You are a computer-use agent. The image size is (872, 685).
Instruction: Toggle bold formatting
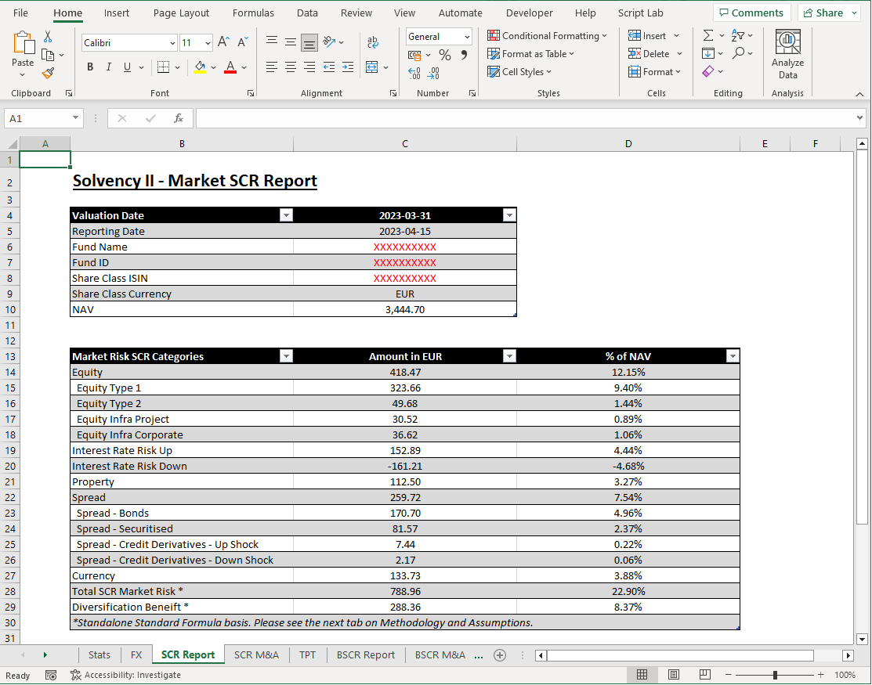coord(89,67)
